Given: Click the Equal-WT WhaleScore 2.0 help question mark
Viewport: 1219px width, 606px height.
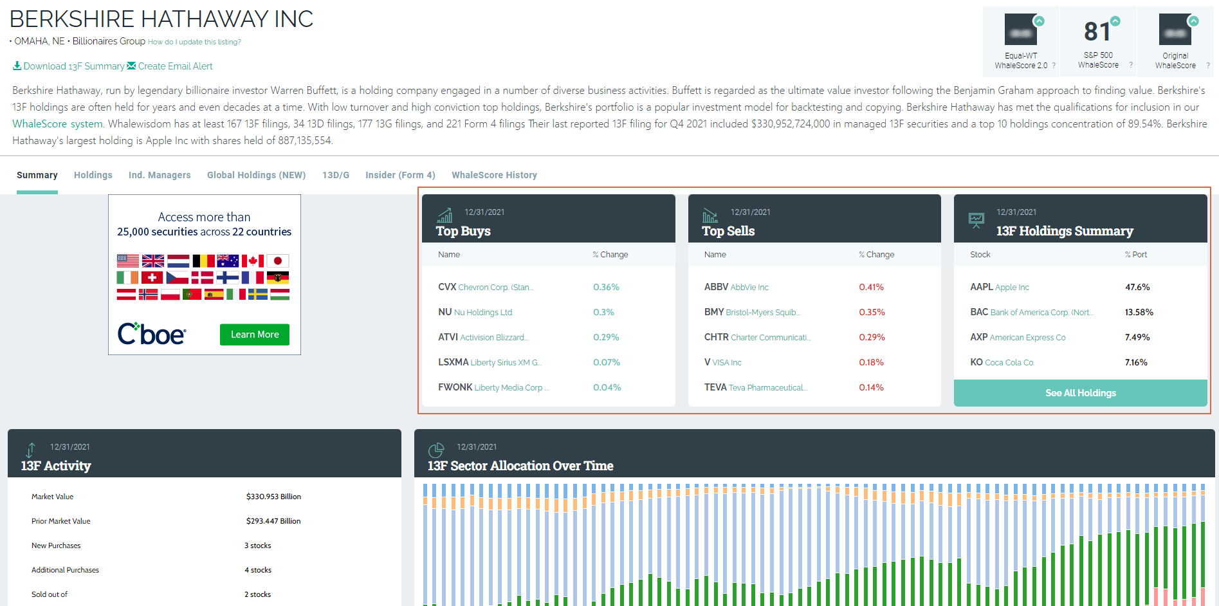Looking at the screenshot, I should click(1054, 65).
